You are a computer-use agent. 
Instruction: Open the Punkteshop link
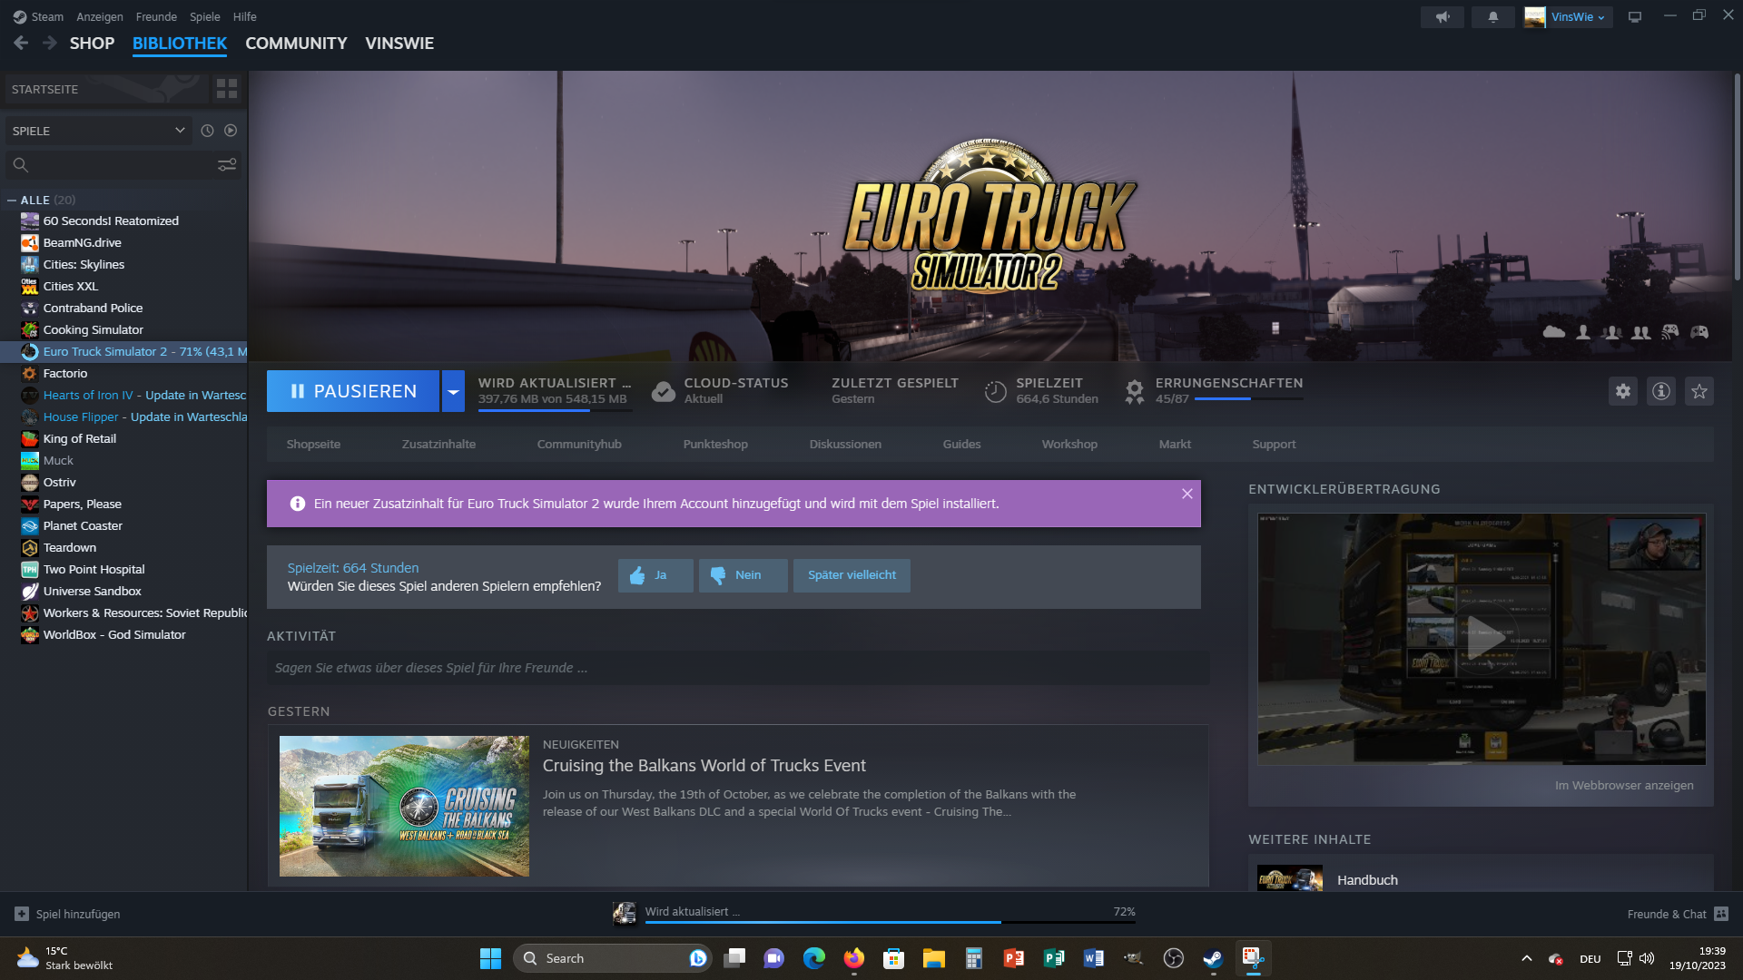click(x=715, y=444)
